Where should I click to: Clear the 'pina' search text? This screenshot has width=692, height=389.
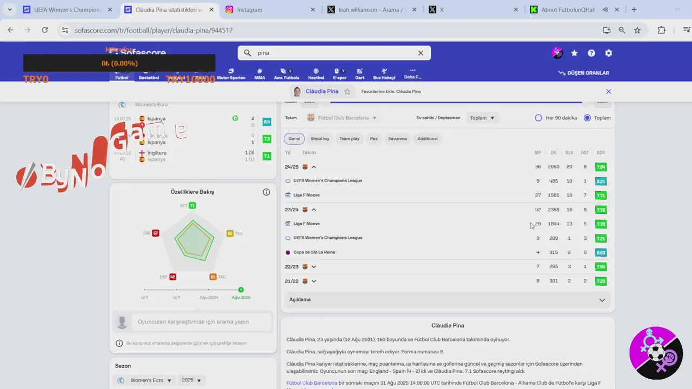[421, 53]
